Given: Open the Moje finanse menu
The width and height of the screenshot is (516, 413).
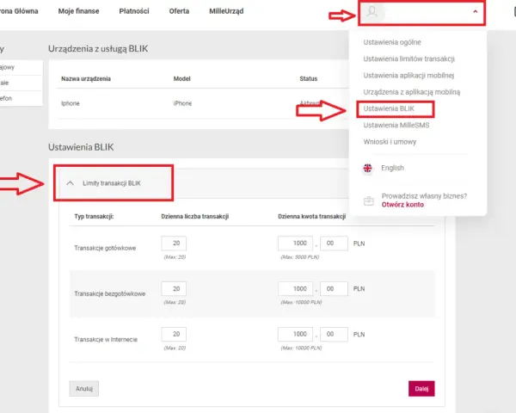Looking at the screenshot, I should click(78, 11).
